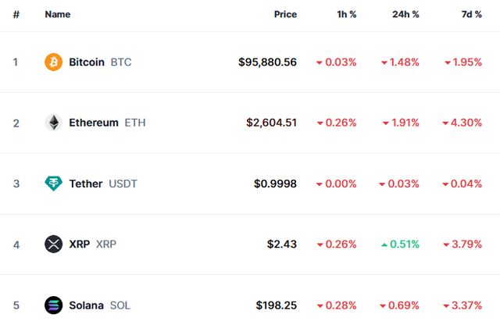
Task: Open the Bitcoin name link
Action: pos(87,62)
